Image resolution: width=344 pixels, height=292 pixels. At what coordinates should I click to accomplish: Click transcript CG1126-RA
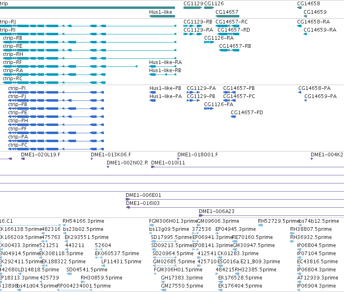219,38
